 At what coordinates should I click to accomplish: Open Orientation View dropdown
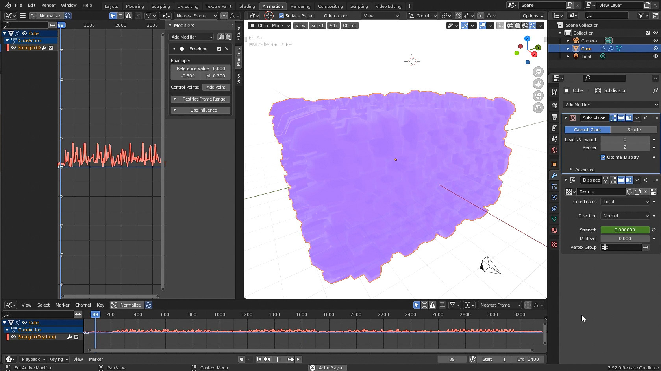tap(380, 16)
